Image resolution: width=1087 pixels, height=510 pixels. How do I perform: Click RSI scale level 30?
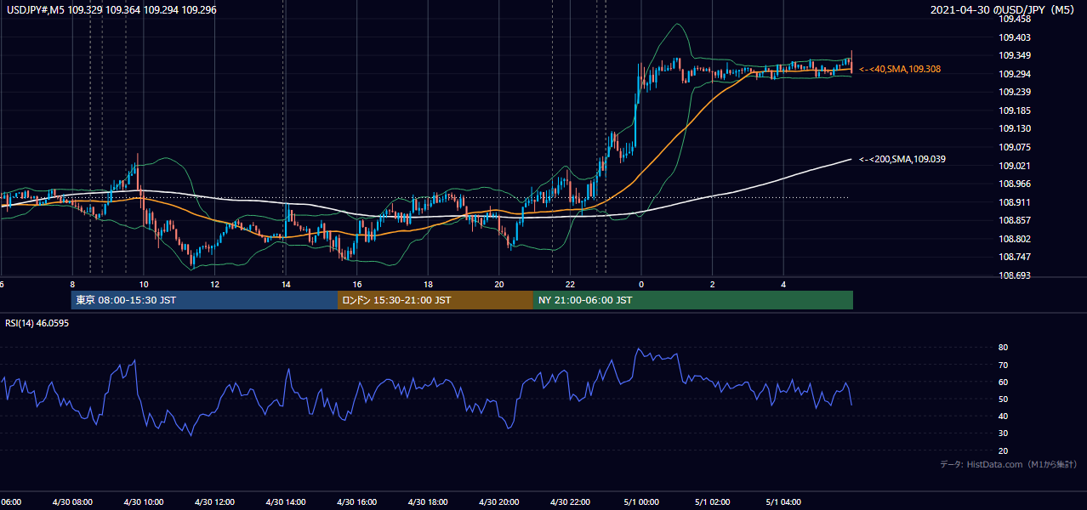(x=1003, y=433)
